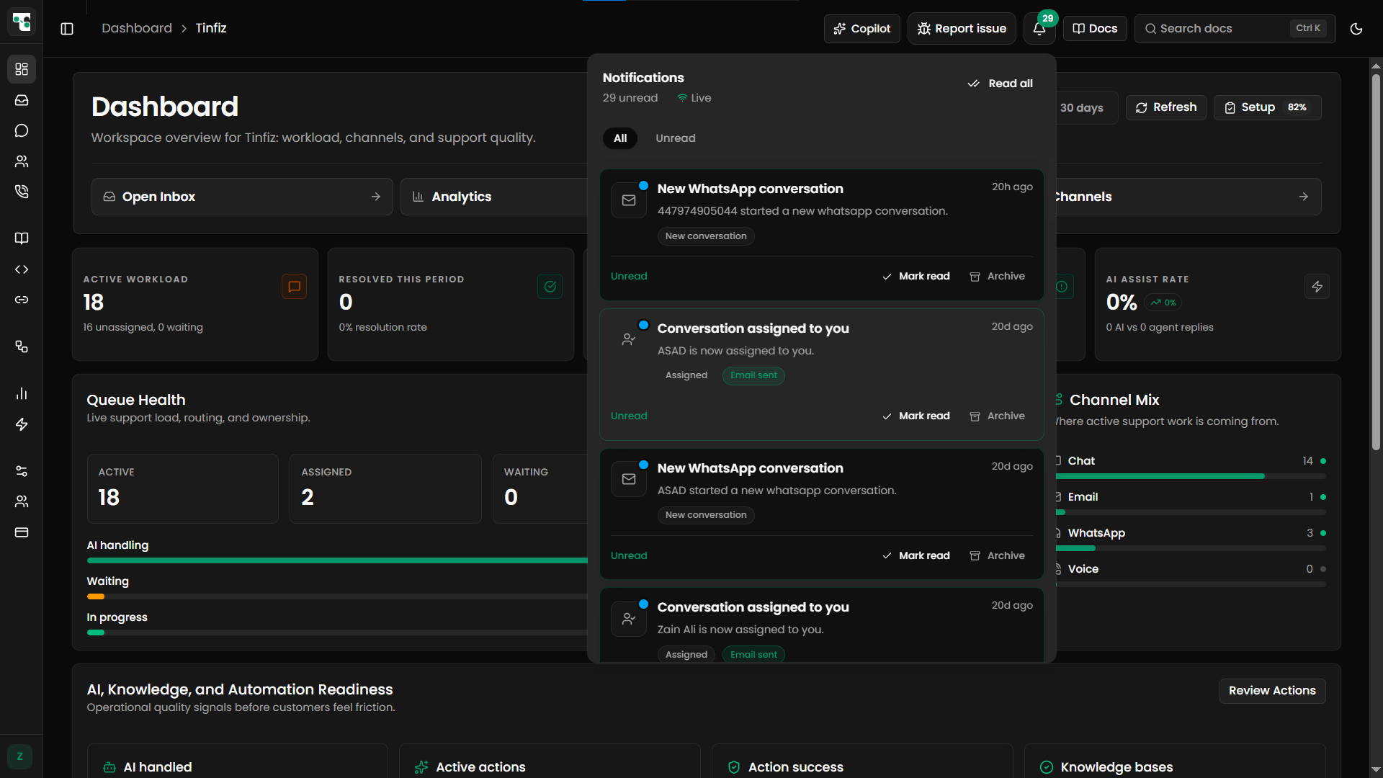The height and width of the screenshot is (778, 1383).
Task: Open the Analytics card
Action: point(494,197)
